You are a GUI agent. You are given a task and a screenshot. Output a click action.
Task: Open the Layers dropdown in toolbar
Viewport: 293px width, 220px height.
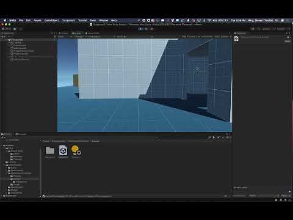point(266,29)
